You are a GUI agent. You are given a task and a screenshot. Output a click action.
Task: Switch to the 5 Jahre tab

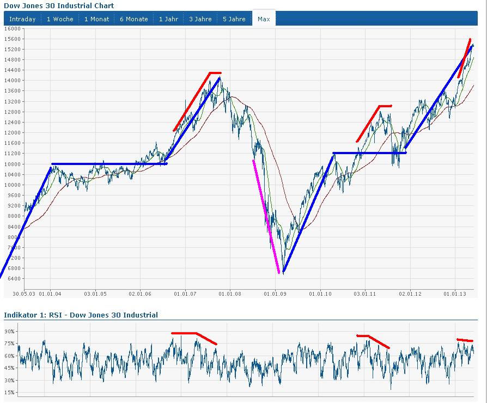coord(234,19)
